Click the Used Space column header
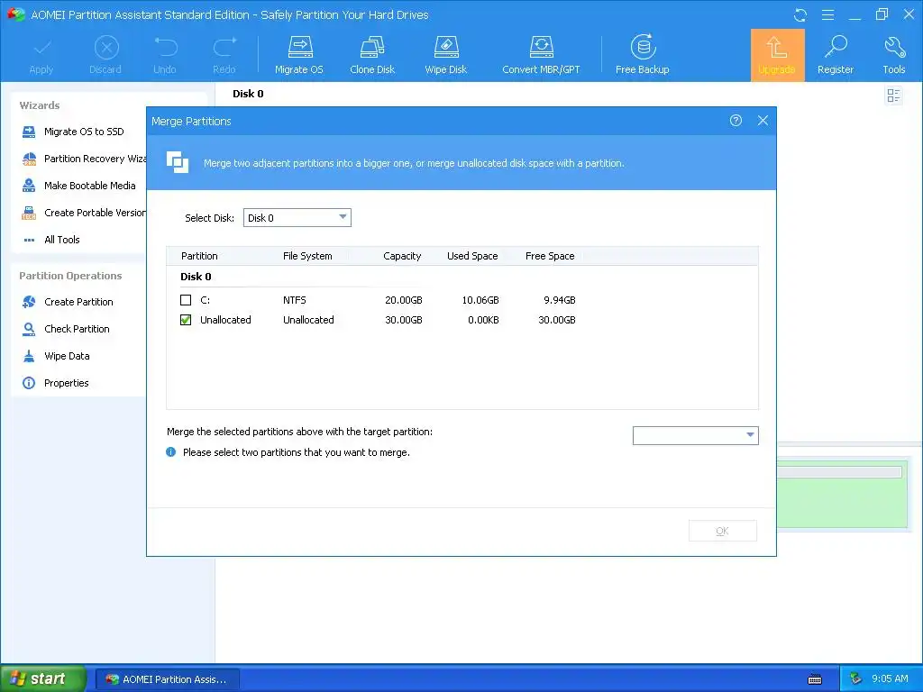Image resolution: width=923 pixels, height=692 pixels. click(472, 256)
